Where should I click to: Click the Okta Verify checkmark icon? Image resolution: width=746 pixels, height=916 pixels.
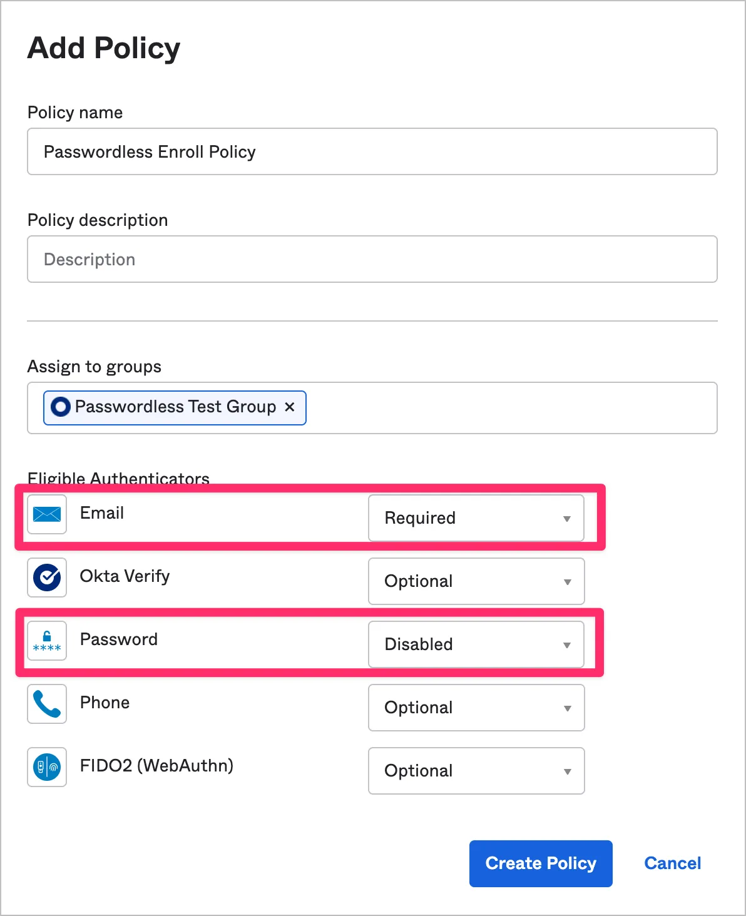[x=47, y=577]
